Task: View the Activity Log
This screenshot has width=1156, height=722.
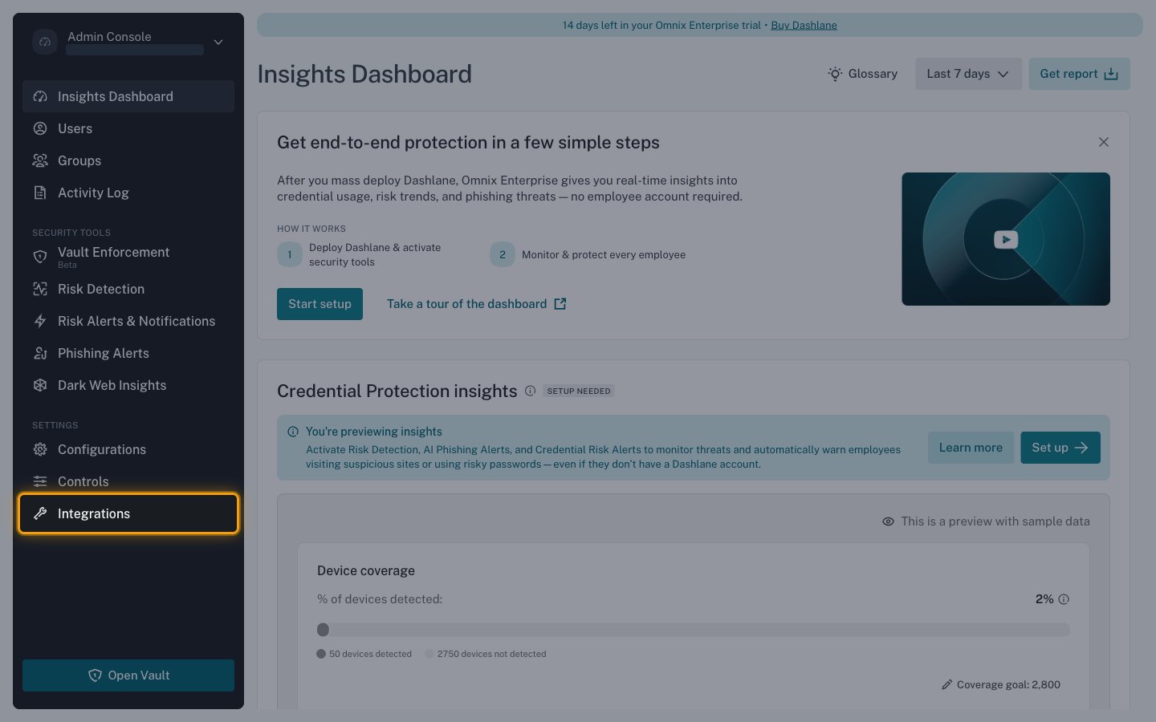Action: [128, 193]
